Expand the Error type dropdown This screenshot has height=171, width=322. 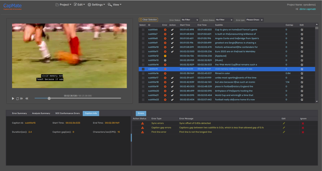[x=254, y=20]
